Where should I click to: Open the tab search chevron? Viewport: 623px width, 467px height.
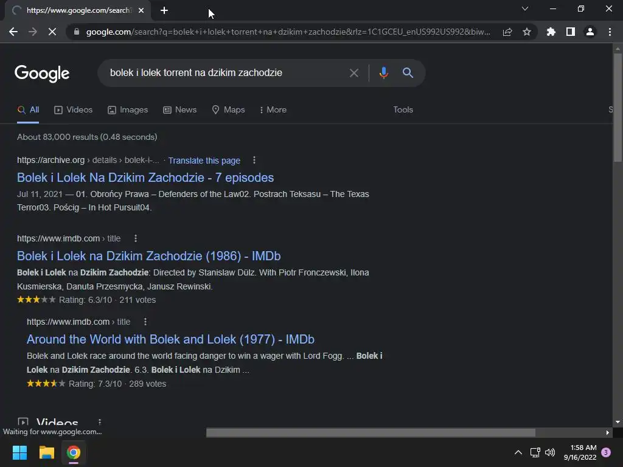tap(525, 9)
